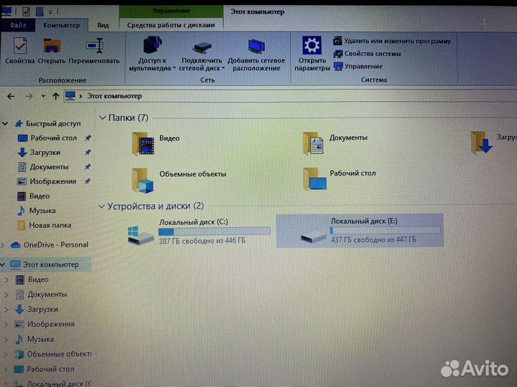Open the Файл menu tab
This screenshot has width=517, height=387.
18,25
